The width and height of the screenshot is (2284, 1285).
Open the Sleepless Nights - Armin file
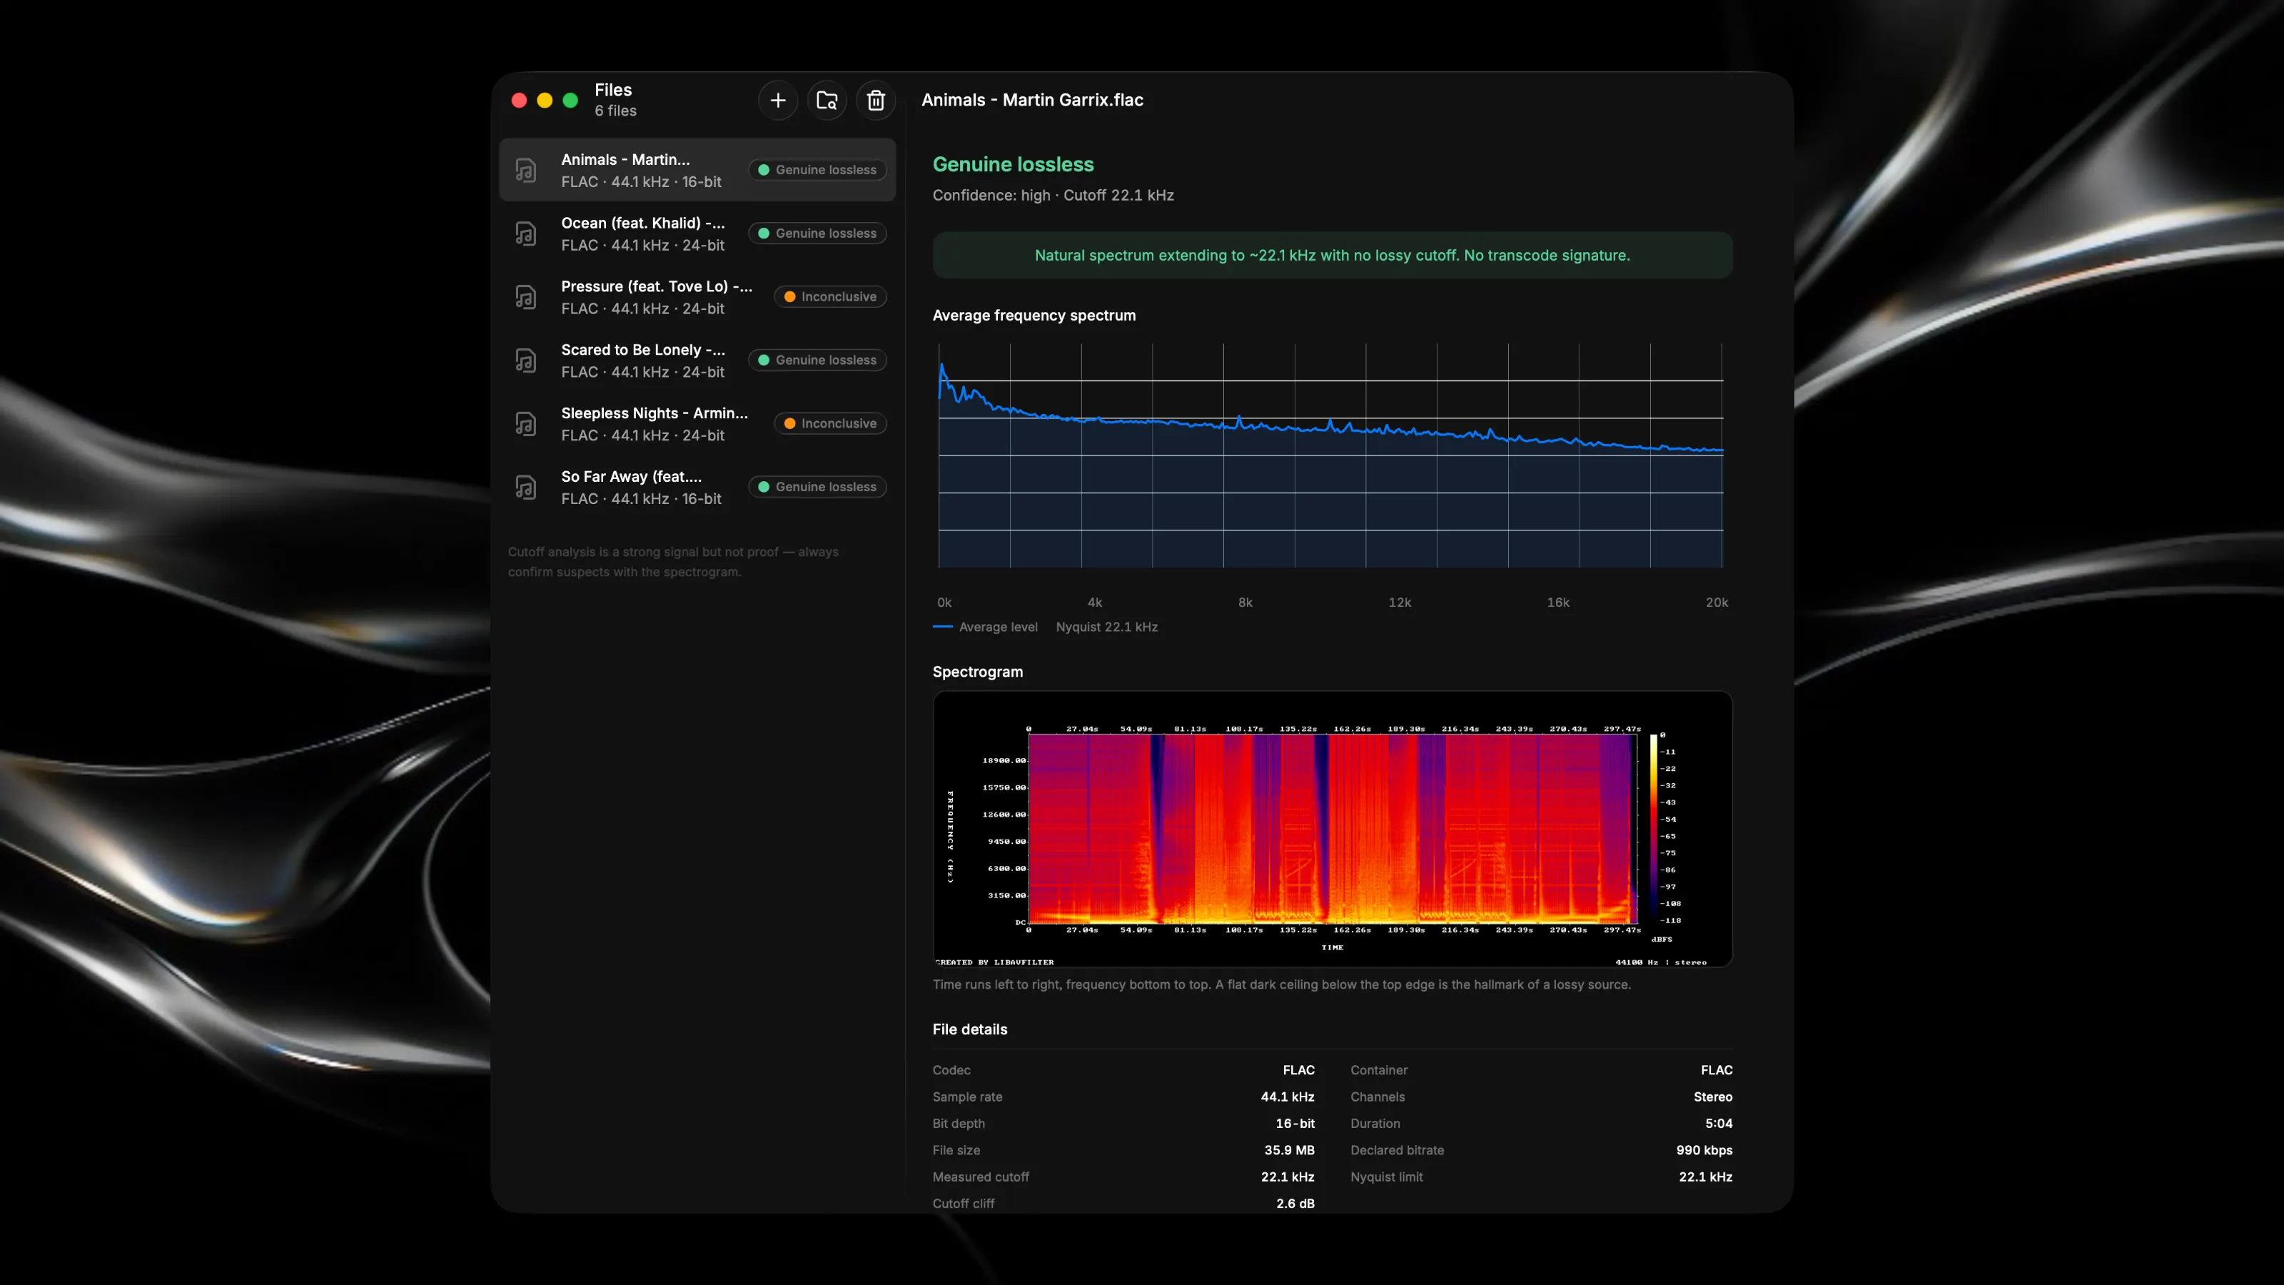pyautogui.click(x=697, y=424)
